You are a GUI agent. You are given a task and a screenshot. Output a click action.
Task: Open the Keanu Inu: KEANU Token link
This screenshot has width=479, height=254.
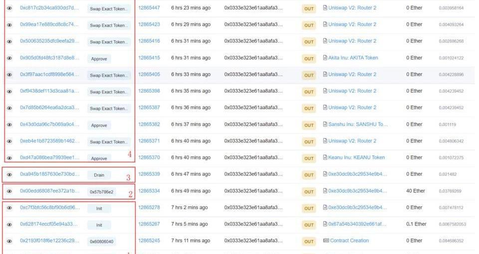pyautogui.click(x=356, y=157)
